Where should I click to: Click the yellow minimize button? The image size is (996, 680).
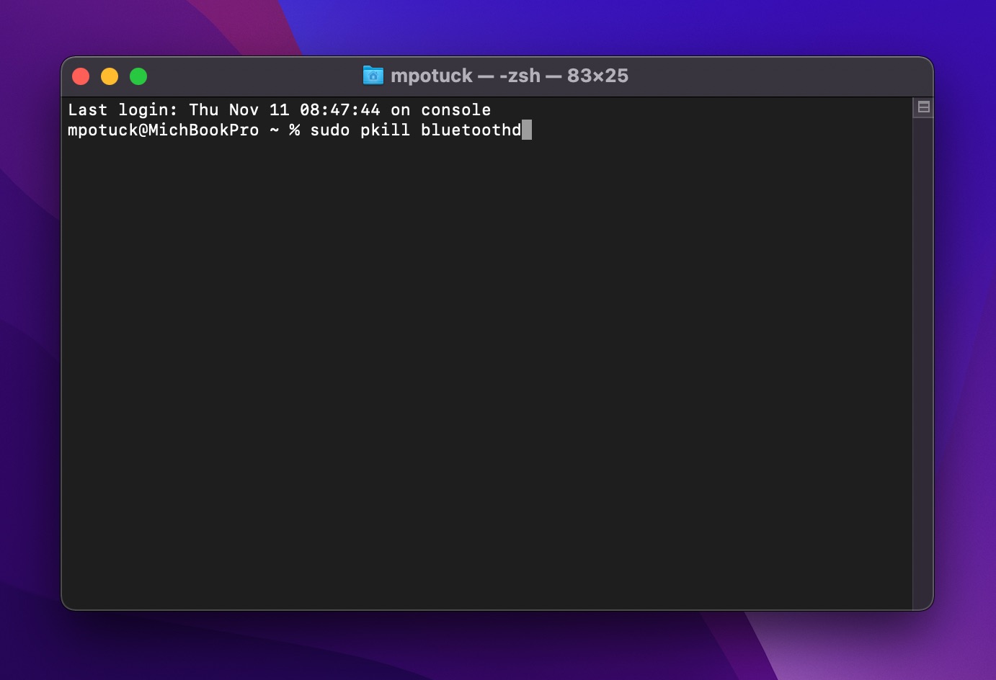(x=109, y=76)
